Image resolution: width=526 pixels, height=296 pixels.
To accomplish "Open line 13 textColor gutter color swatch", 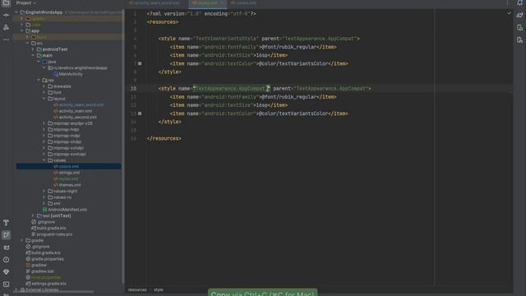I will point(140,113).
